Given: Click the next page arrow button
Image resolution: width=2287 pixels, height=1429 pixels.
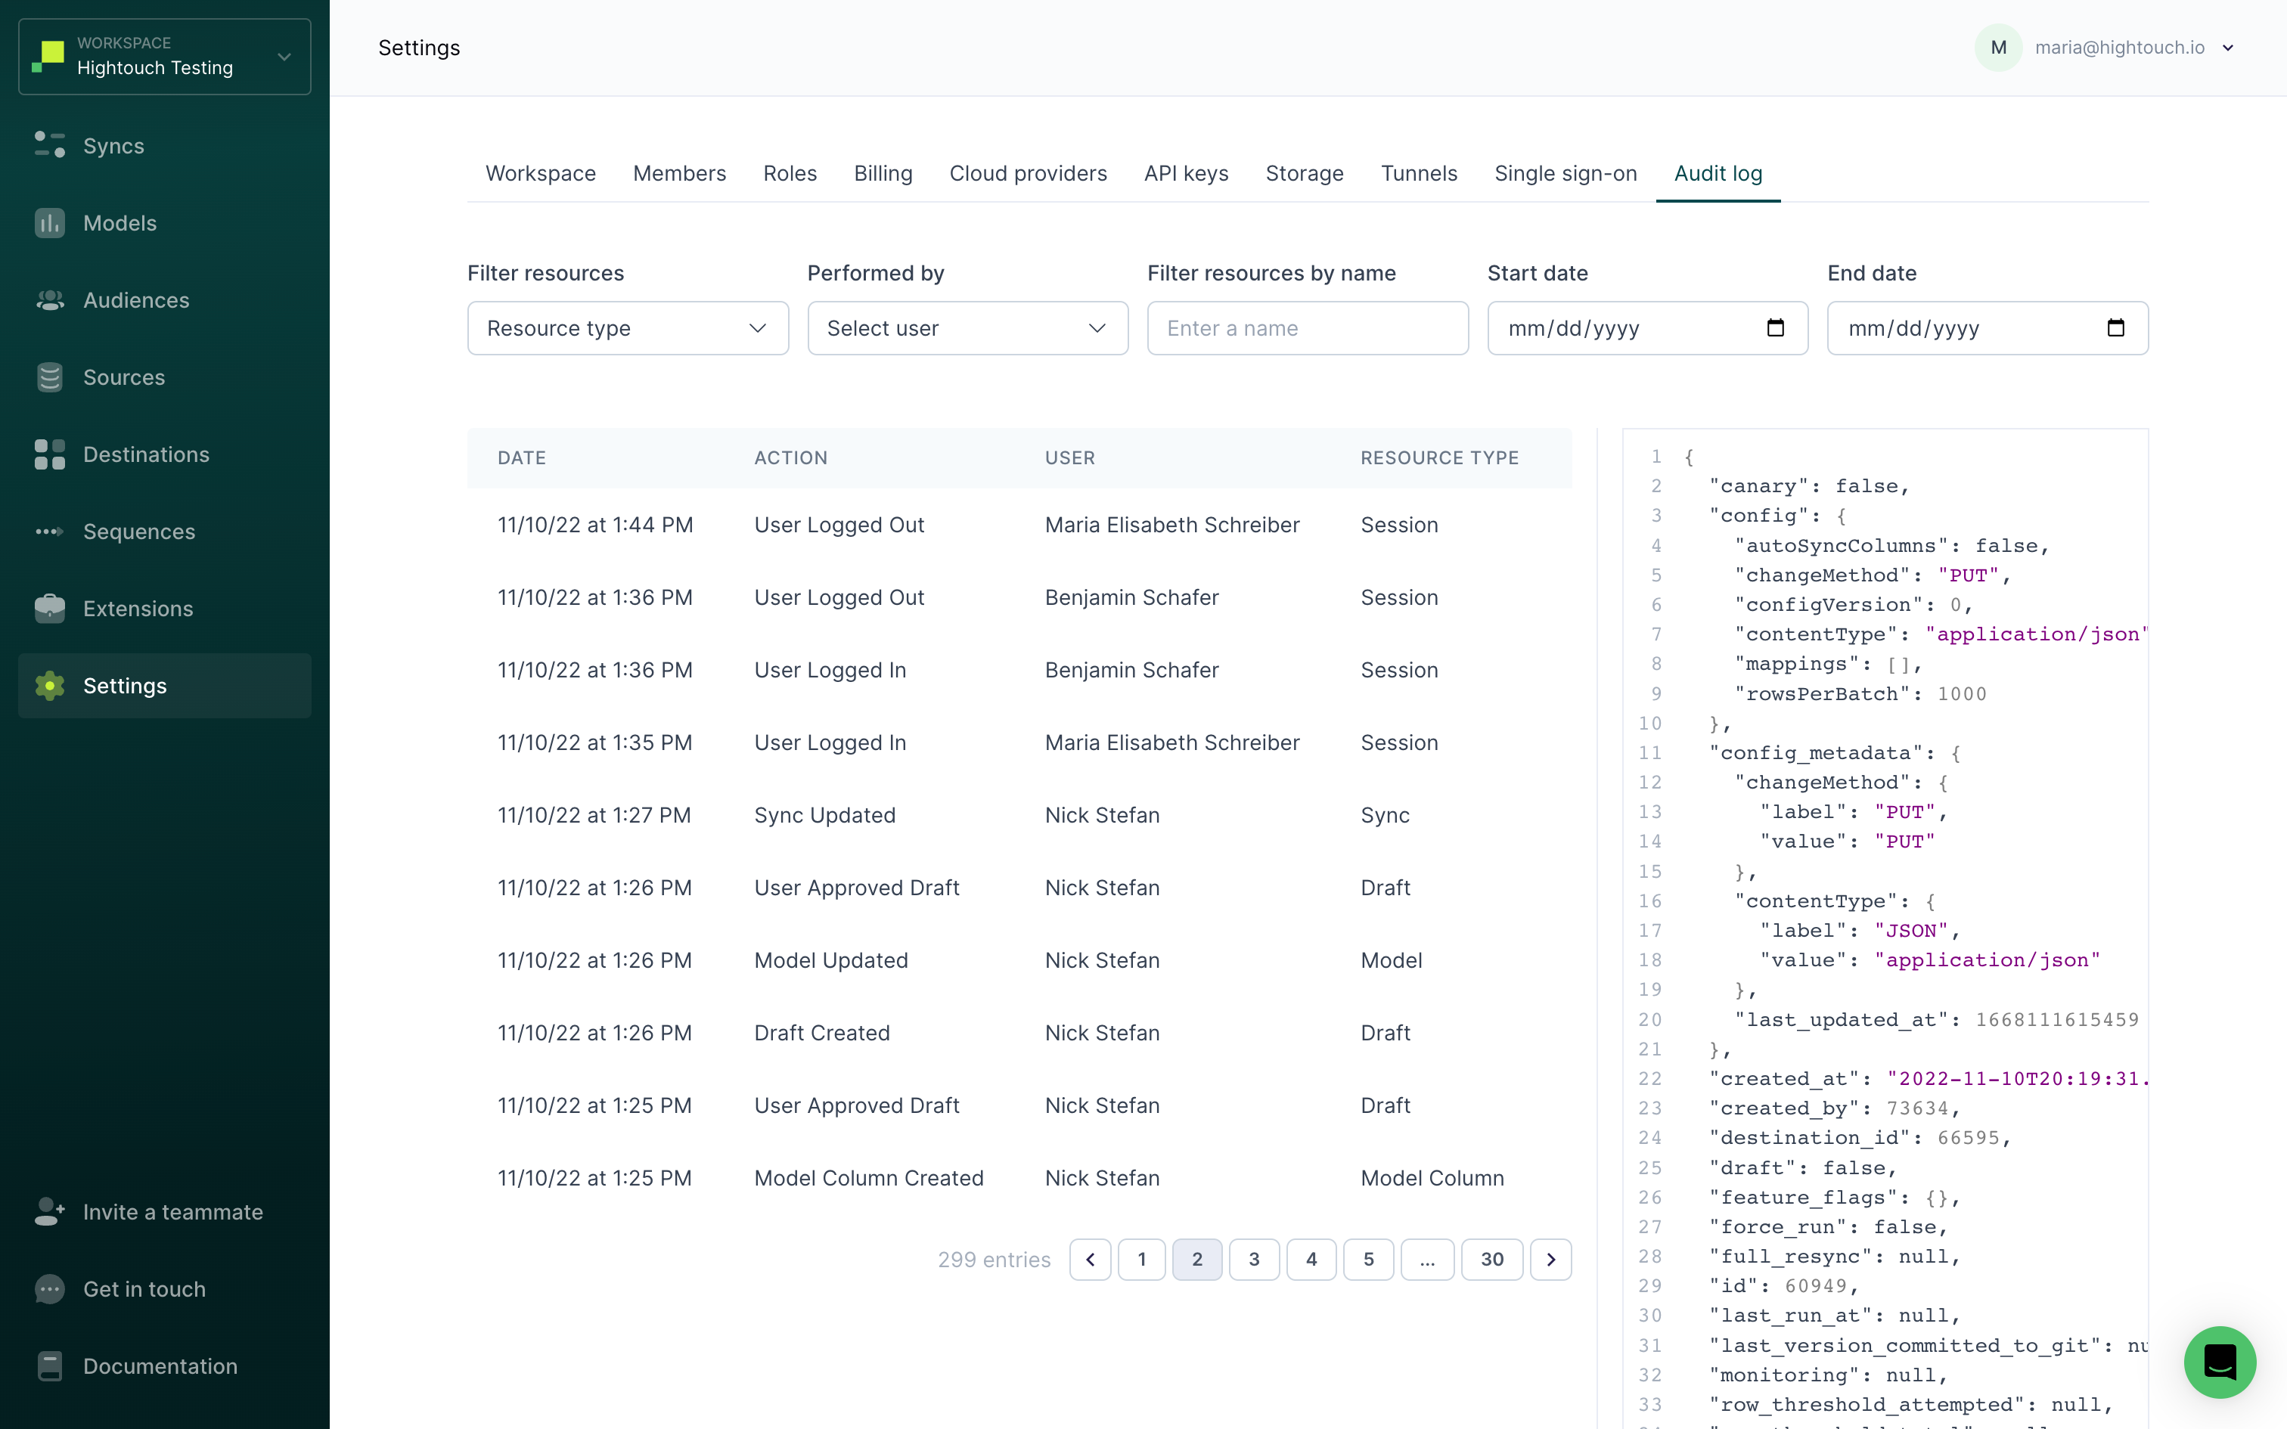Looking at the screenshot, I should coord(1547,1260).
